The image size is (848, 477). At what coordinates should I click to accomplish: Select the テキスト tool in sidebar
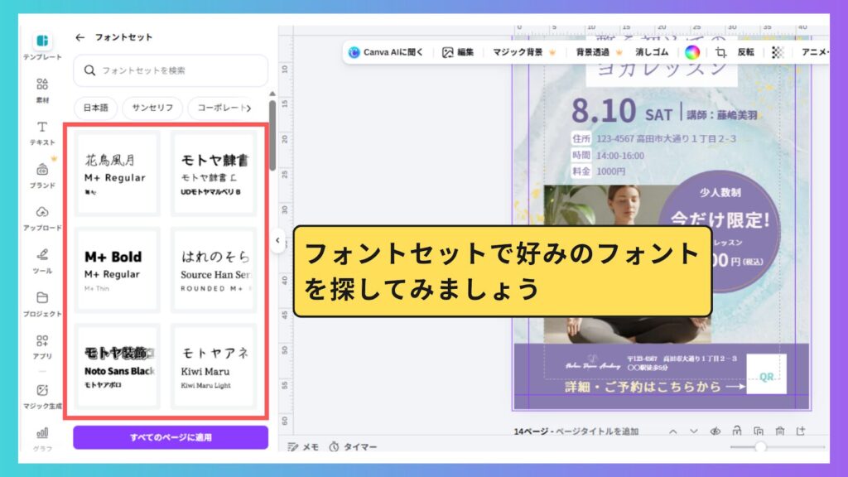point(42,132)
